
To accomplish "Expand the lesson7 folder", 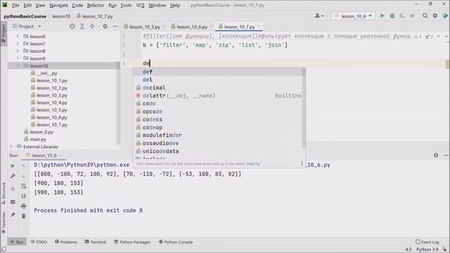I will tap(18, 44).
